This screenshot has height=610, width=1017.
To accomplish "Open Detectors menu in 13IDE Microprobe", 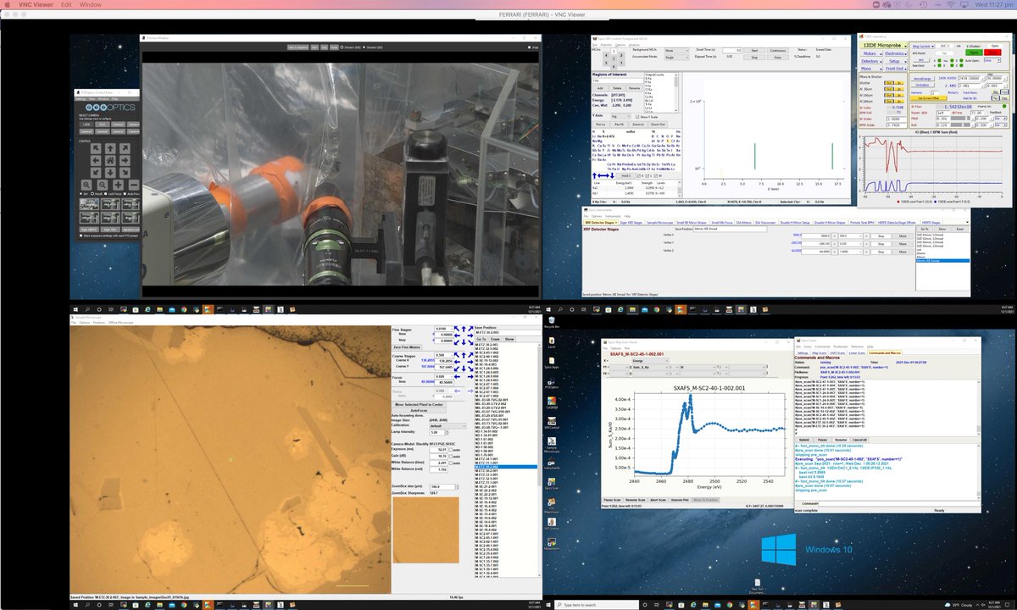I will click(x=873, y=61).
